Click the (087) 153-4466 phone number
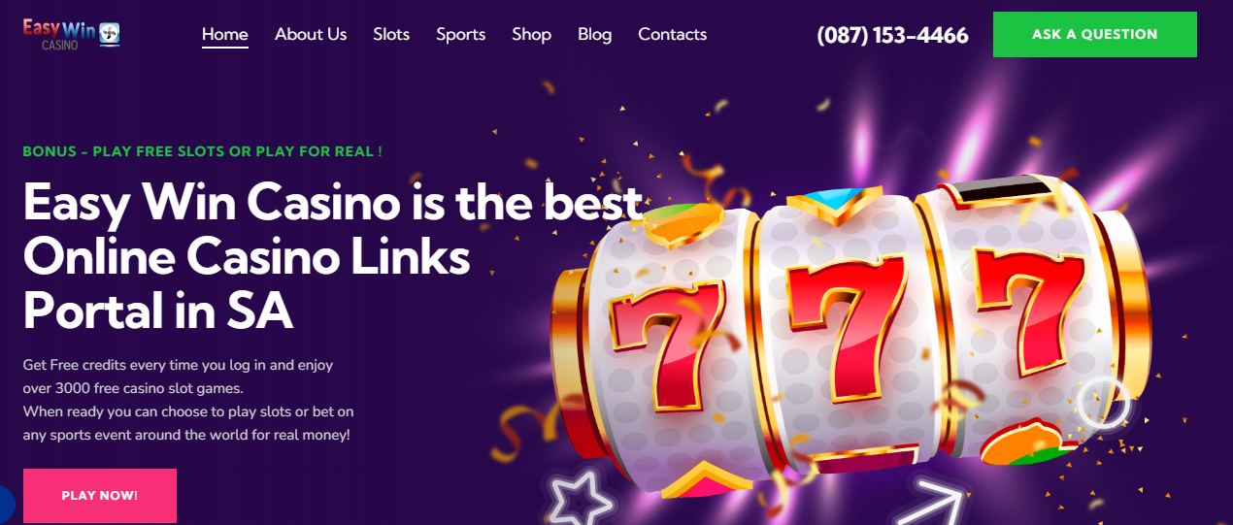The width and height of the screenshot is (1233, 525). point(892,35)
